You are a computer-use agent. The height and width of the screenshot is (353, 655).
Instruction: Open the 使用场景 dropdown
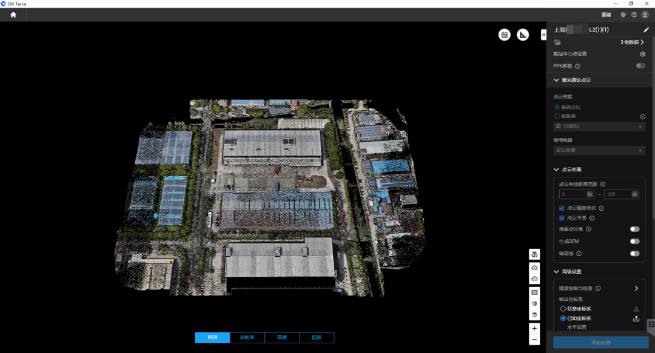pos(599,150)
